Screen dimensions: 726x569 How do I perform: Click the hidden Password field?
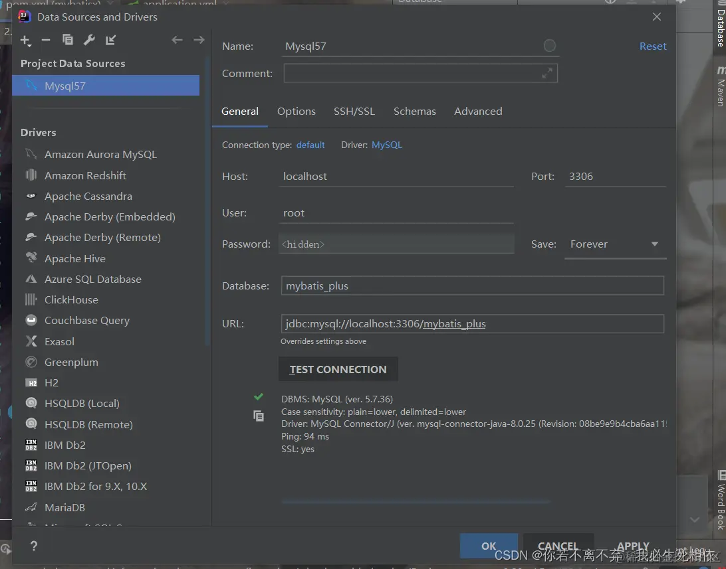(396, 244)
